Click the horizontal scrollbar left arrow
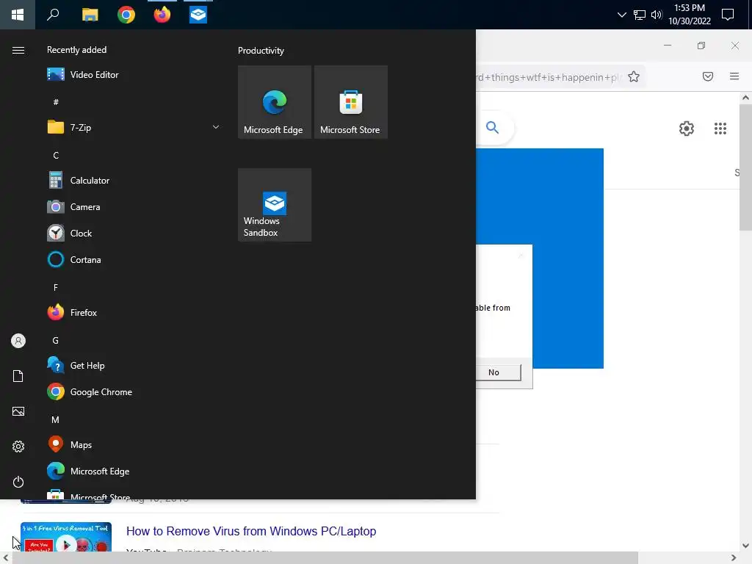The width and height of the screenshot is (752, 564). (x=6, y=558)
